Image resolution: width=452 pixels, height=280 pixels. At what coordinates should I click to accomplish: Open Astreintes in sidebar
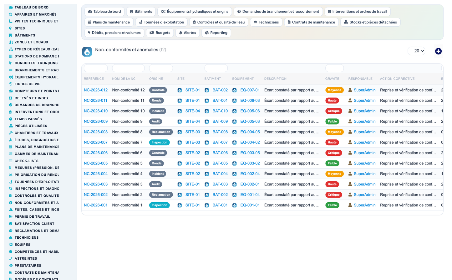(x=26, y=258)
